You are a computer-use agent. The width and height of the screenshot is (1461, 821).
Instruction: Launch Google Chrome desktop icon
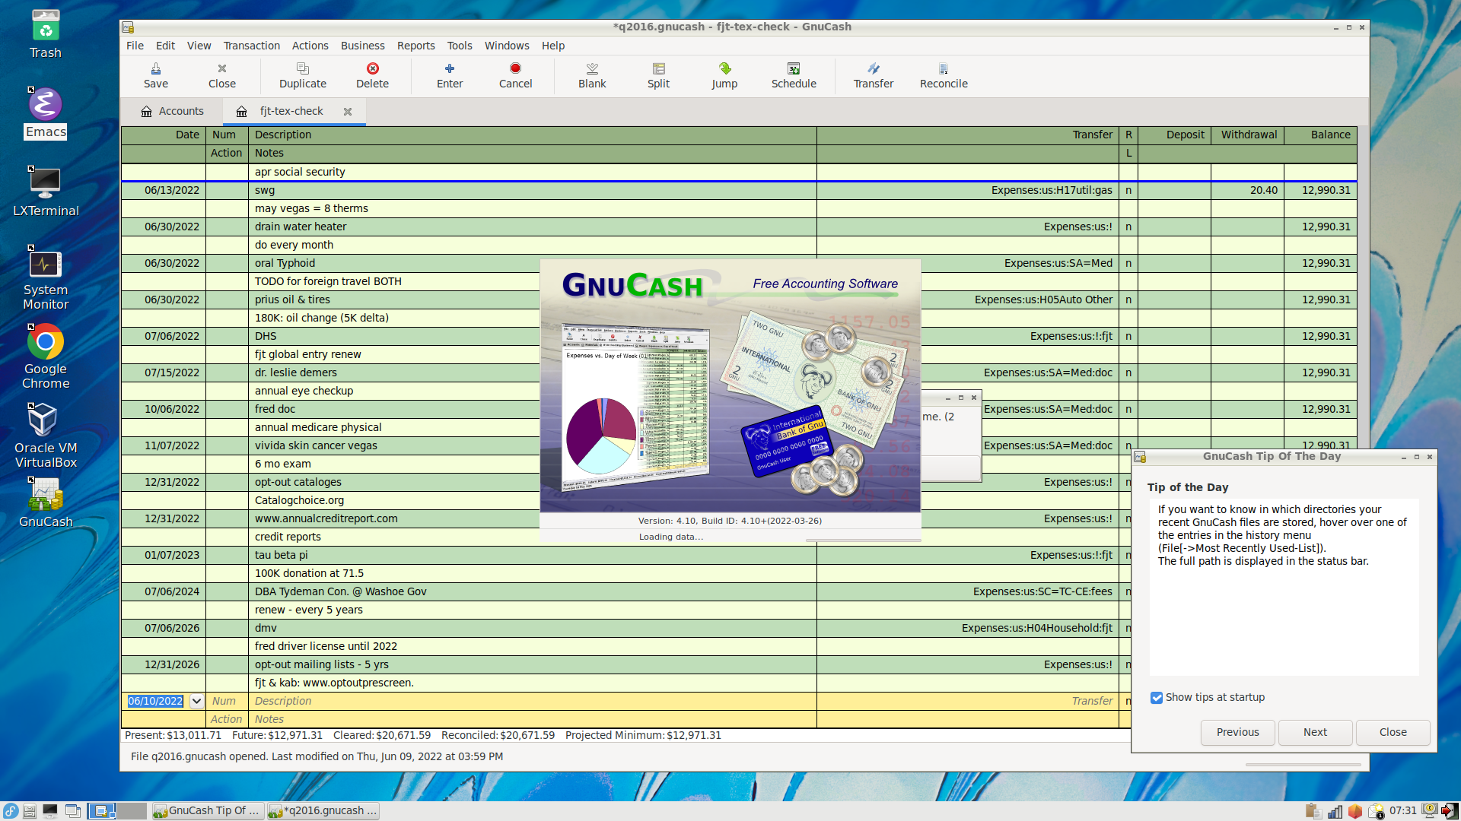[x=46, y=357]
